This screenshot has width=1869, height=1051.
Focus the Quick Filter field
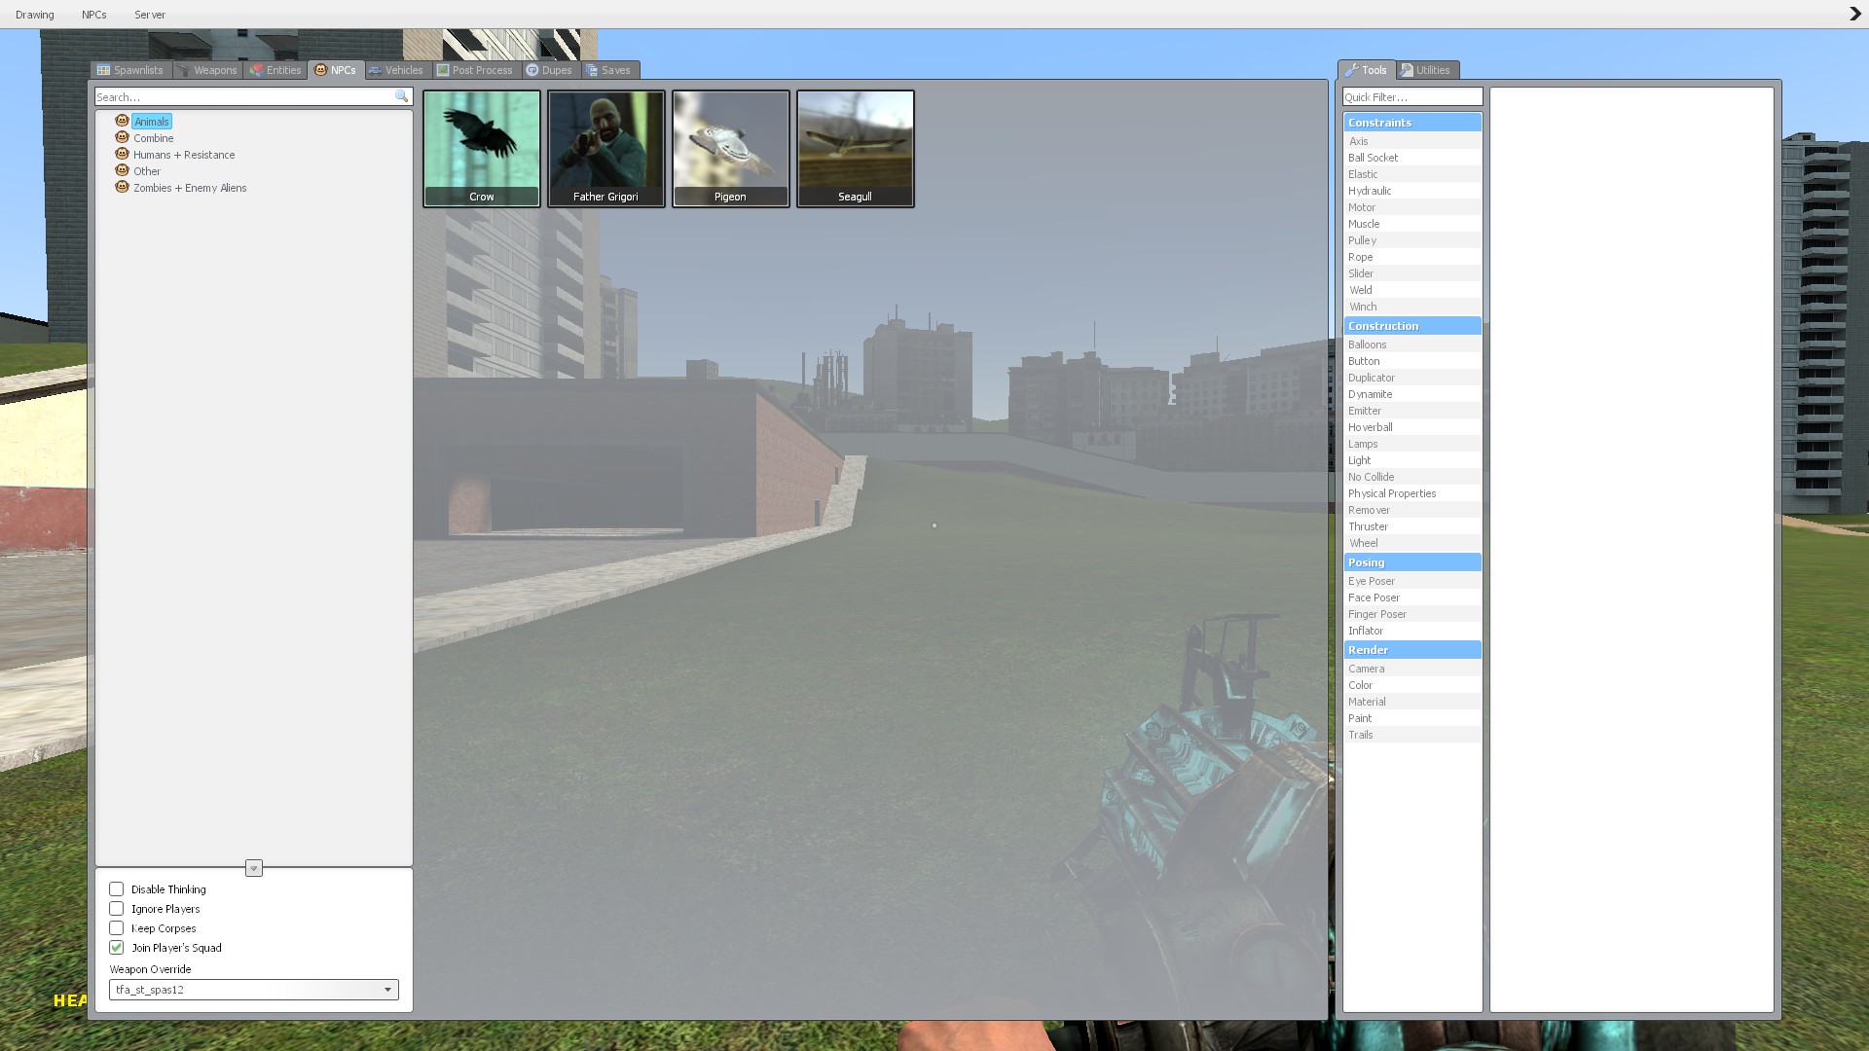click(1412, 97)
